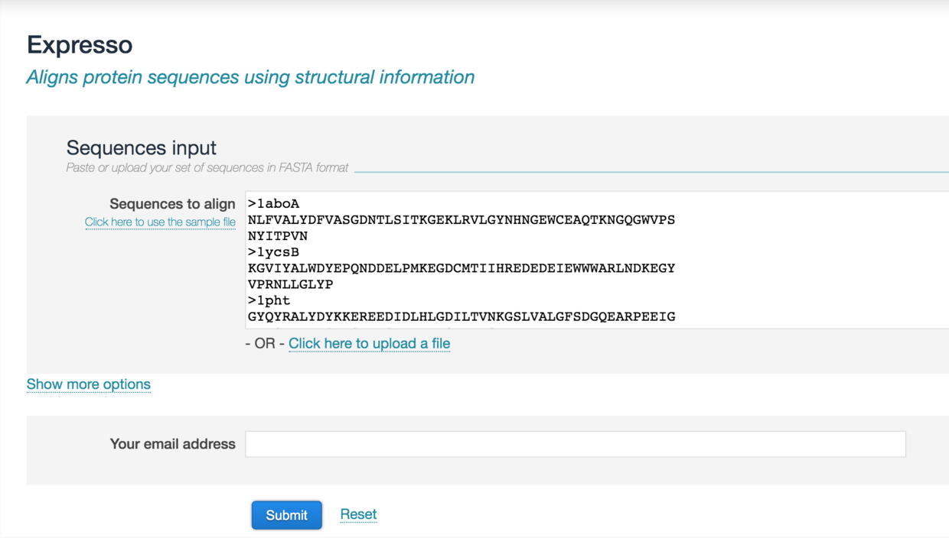Click the sequence line starting with KGVIYALWDY
Screen dimensions: 949x538
[461, 268]
